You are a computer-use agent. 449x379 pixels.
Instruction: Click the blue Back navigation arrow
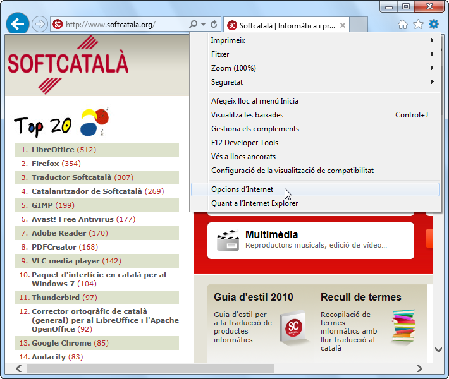pyautogui.click(x=18, y=25)
